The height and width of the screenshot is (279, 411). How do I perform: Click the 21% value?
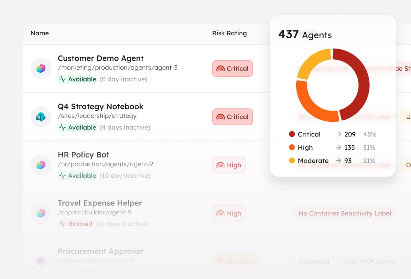(x=369, y=160)
